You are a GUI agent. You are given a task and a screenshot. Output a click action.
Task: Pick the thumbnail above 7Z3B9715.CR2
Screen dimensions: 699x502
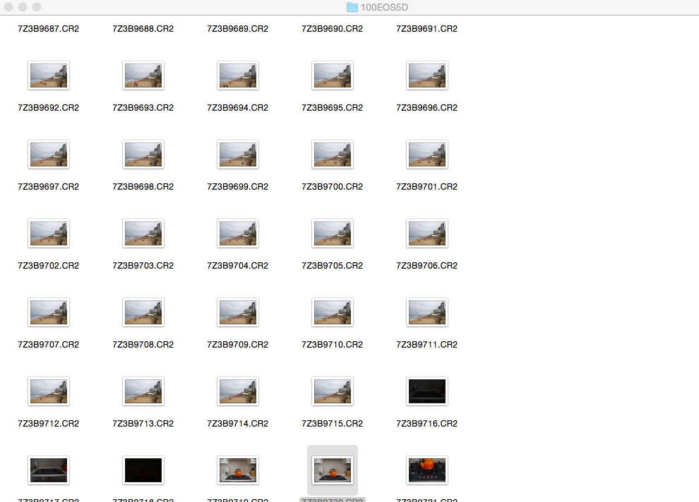332,391
